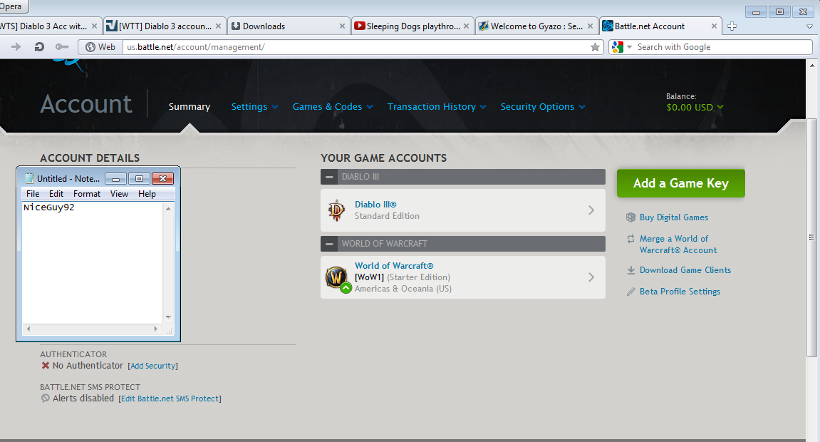Viewport: 820px width, 442px height.
Task: Click the Notepad title bar icon
Action: (x=29, y=178)
